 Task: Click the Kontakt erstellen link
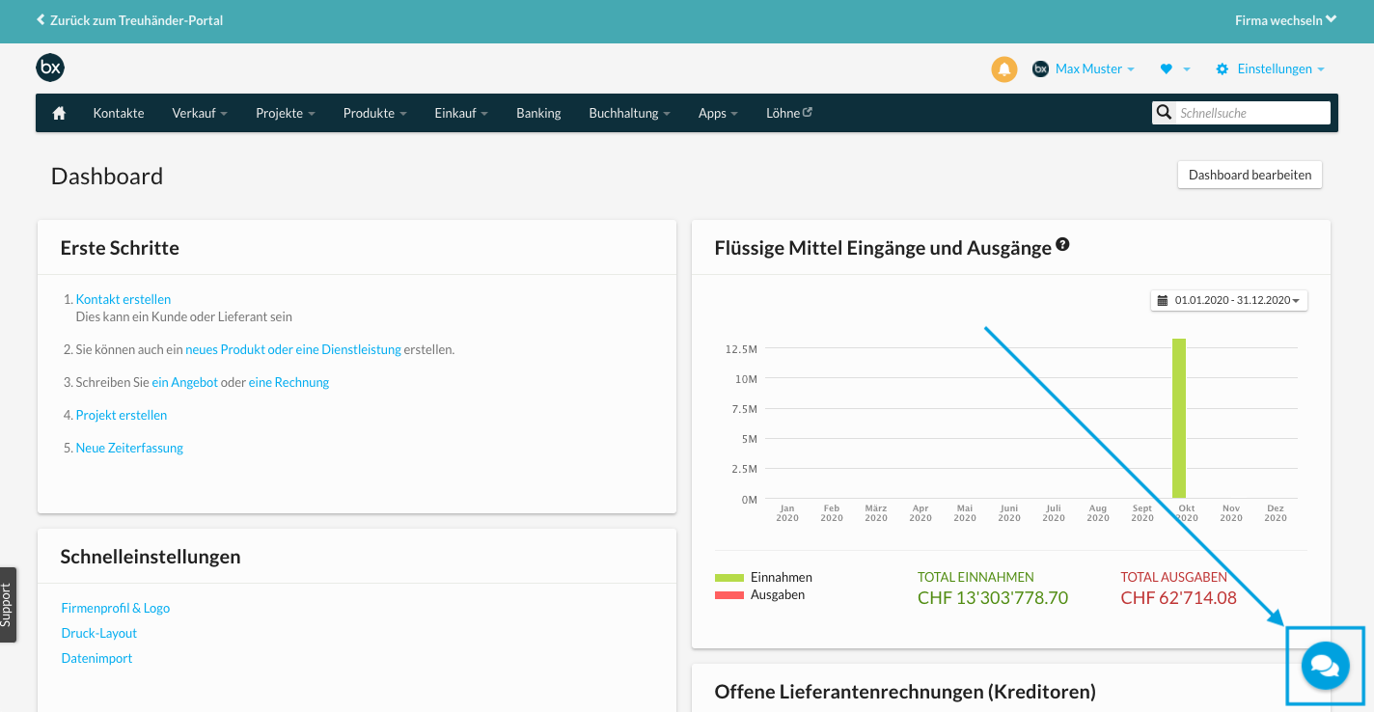pyautogui.click(x=124, y=299)
